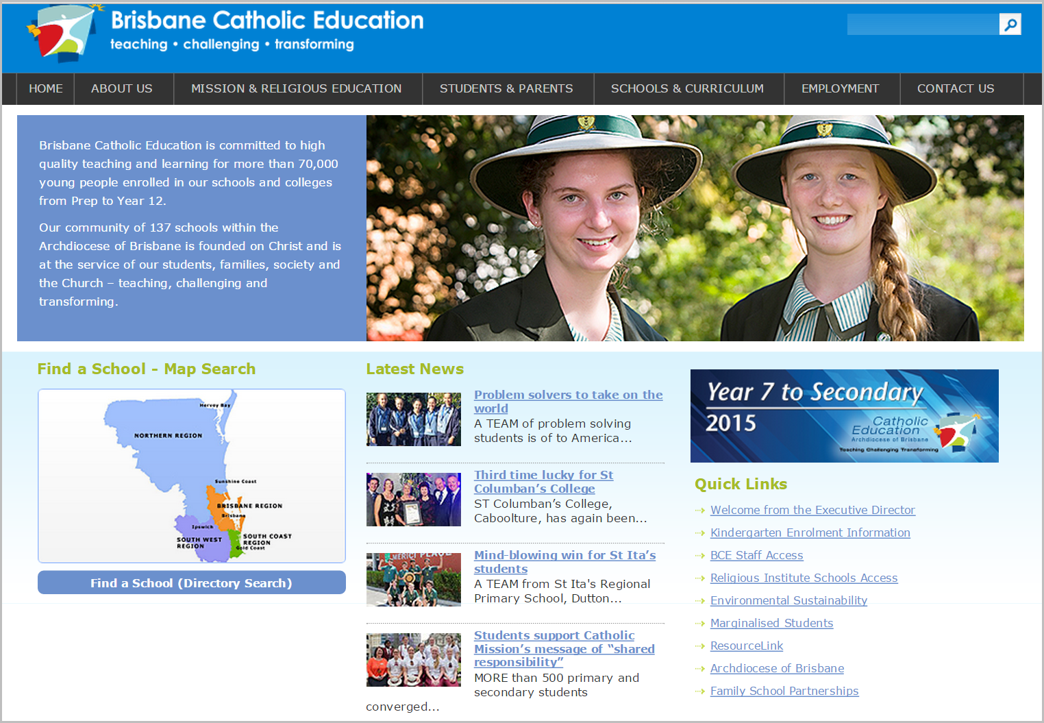Click the Brisbane Catholic Education logo
Screen dimensions: 1044x723
(x=225, y=32)
